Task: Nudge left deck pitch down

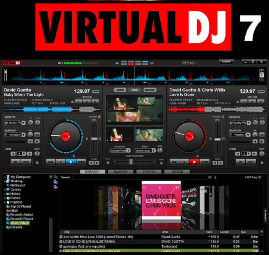Action: (x=91, y=163)
